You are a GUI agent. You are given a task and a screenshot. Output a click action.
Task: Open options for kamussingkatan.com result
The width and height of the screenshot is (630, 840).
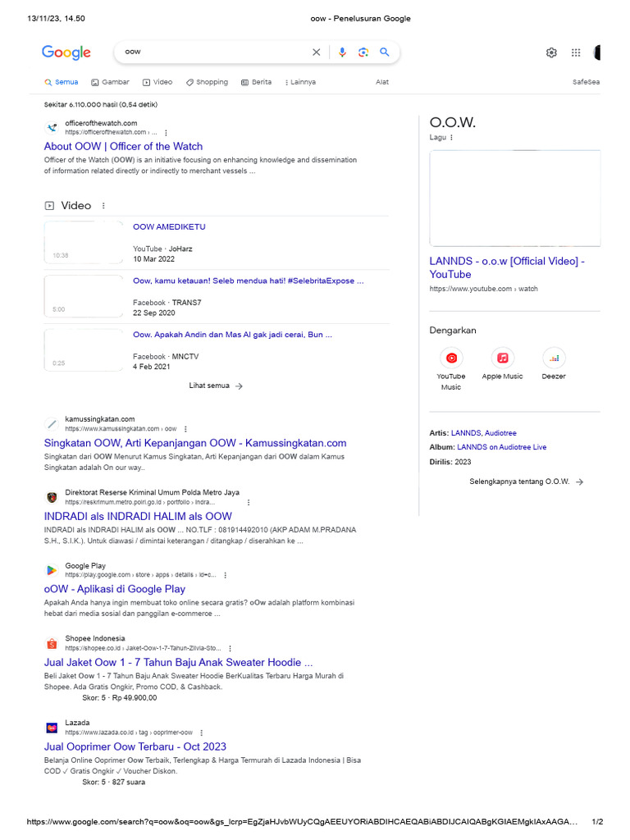(185, 429)
